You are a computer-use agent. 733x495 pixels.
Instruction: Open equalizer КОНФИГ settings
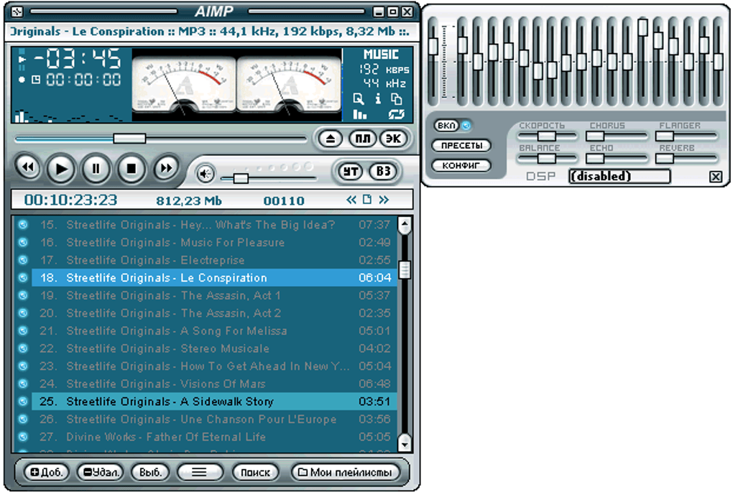tap(461, 165)
